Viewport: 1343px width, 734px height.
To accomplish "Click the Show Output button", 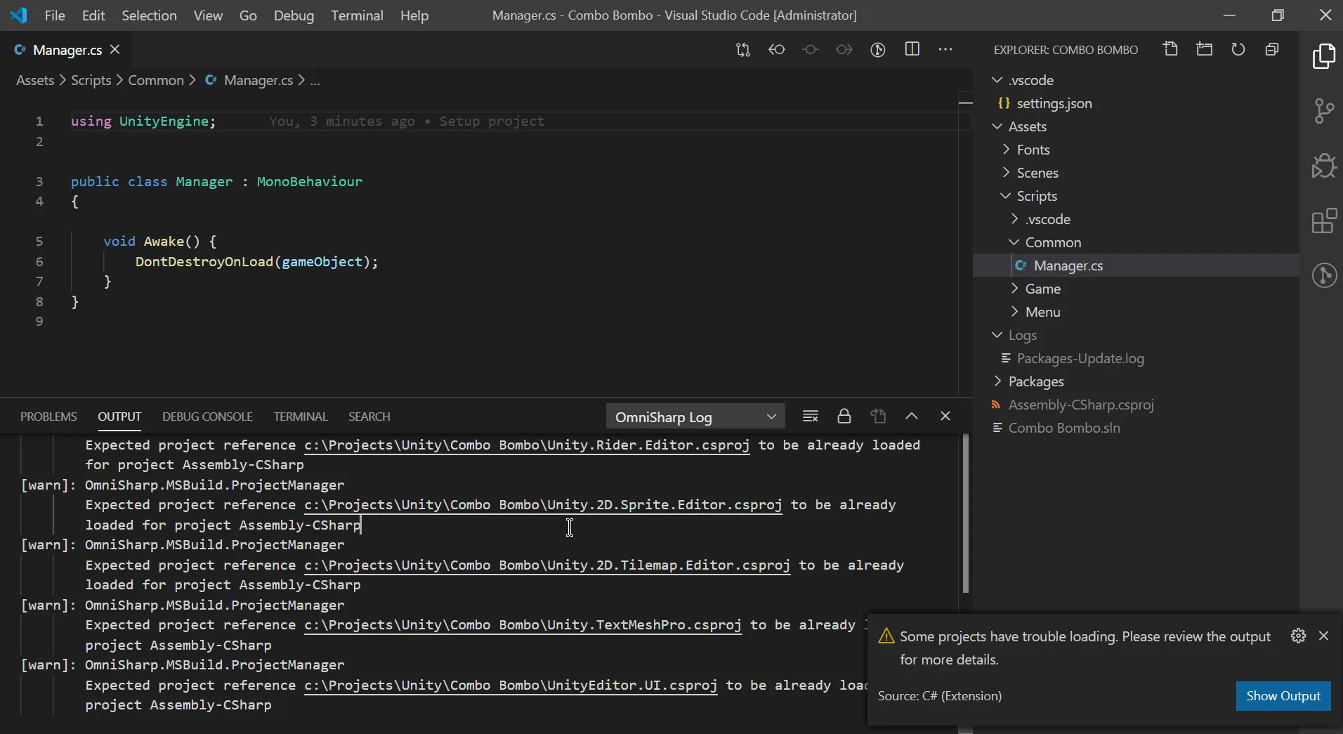I will point(1283,696).
